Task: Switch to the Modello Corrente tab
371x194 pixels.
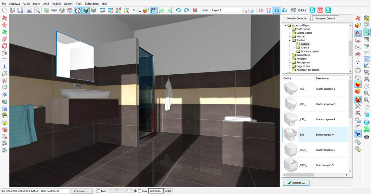Action: (297, 19)
